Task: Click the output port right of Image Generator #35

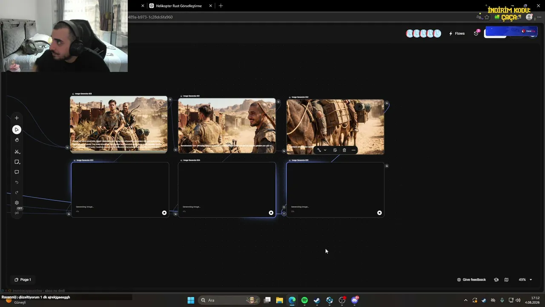Action: [x=387, y=166]
